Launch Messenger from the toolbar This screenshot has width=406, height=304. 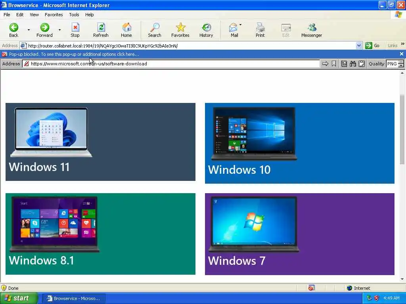click(312, 30)
